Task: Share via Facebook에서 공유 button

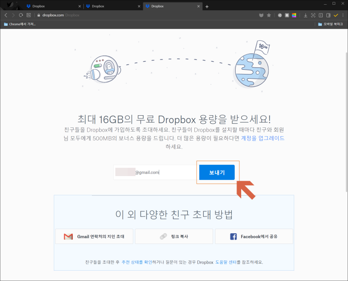Action: pyautogui.click(x=254, y=237)
